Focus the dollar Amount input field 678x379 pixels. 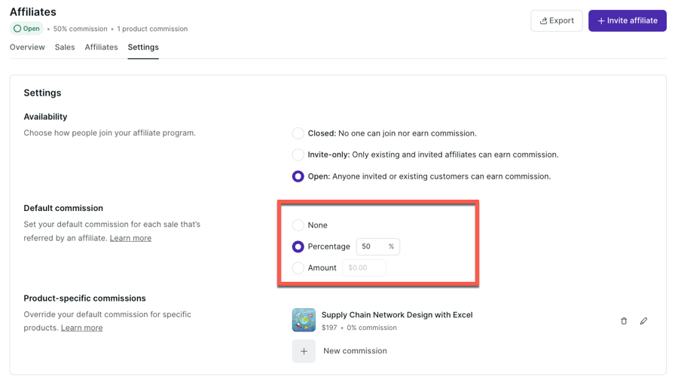click(x=364, y=267)
